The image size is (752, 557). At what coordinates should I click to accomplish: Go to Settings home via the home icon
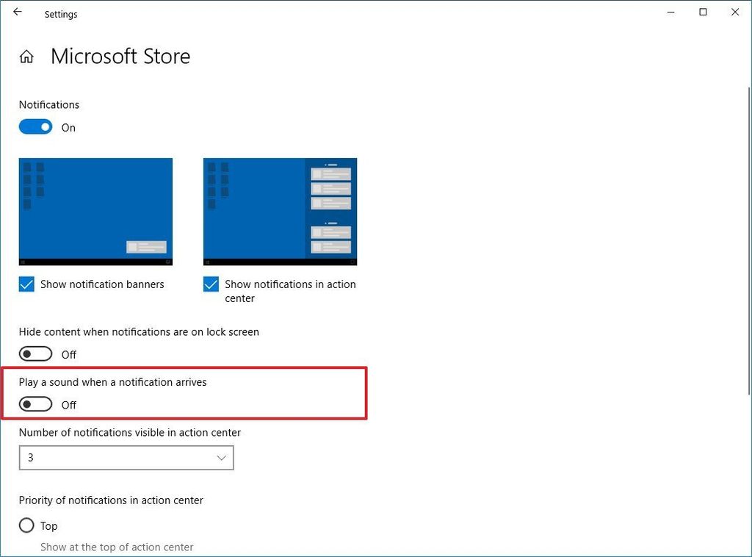point(26,56)
